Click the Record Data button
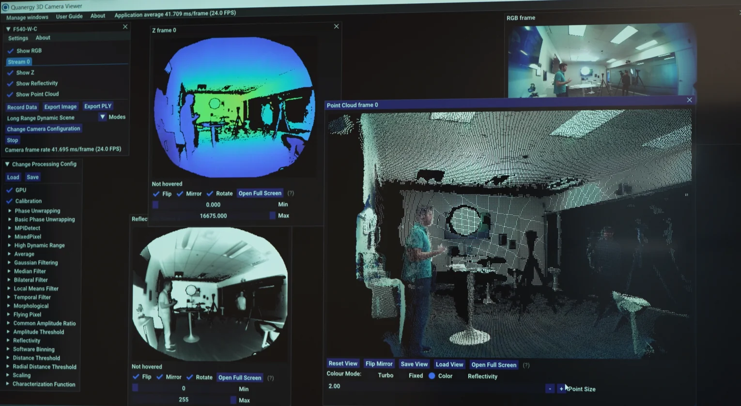The image size is (741, 406). (22, 107)
